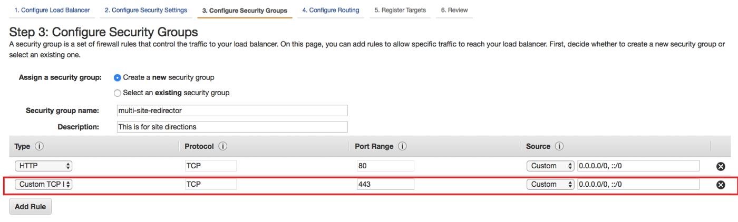Switch to Configure Security Settings tab
The width and height of the screenshot is (738, 222).
(145, 10)
